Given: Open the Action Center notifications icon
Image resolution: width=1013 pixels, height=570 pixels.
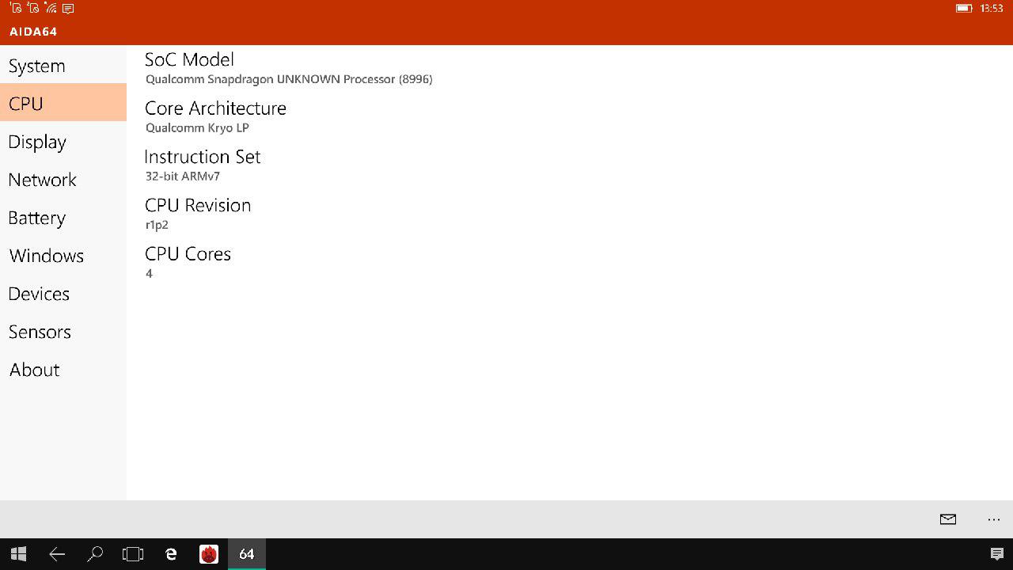Looking at the screenshot, I should [x=997, y=554].
